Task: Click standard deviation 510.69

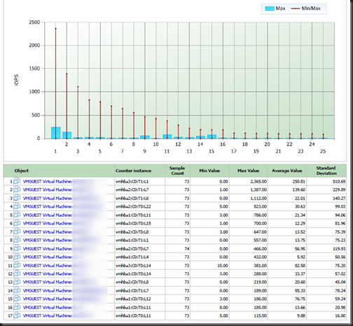Action: tap(339, 182)
